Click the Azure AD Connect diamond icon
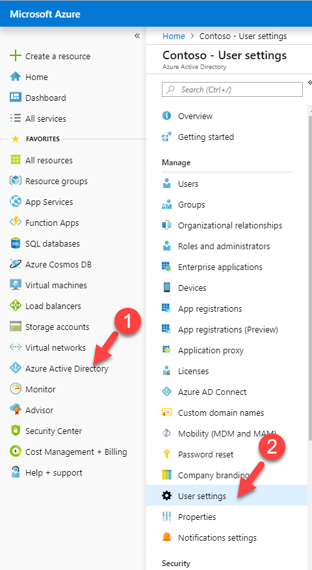The height and width of the screenshot is (570, 312). tap(166, 392)
